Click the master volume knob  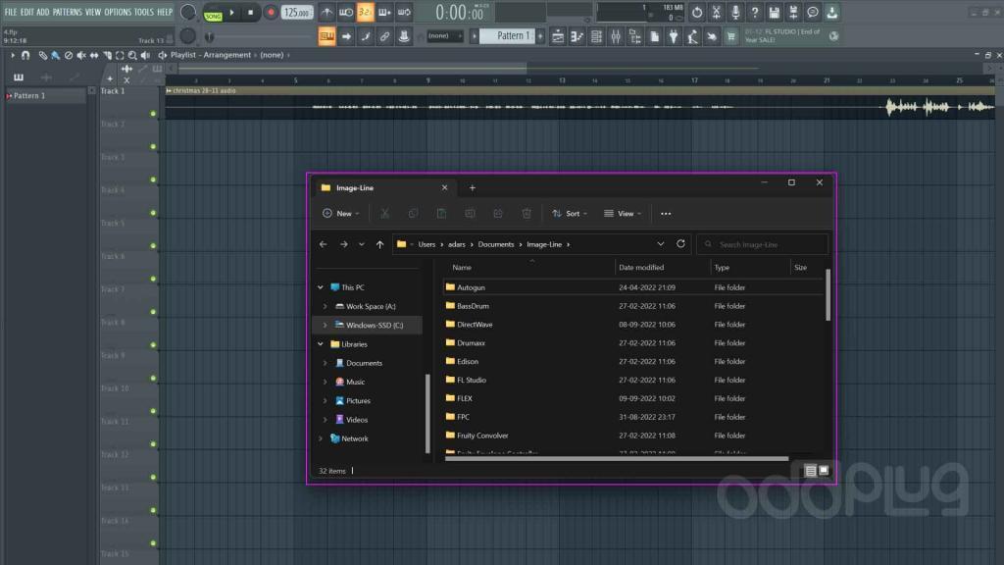(187, 12)
